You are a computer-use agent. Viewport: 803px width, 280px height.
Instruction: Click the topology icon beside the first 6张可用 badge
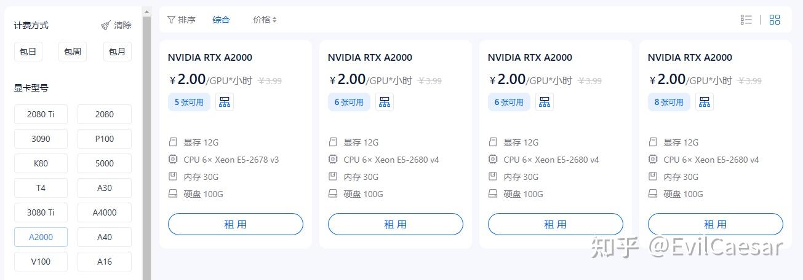click(x=385, y=102)
